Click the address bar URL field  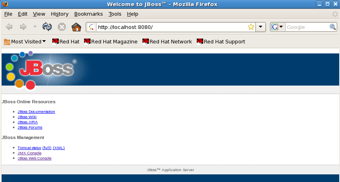171,27
